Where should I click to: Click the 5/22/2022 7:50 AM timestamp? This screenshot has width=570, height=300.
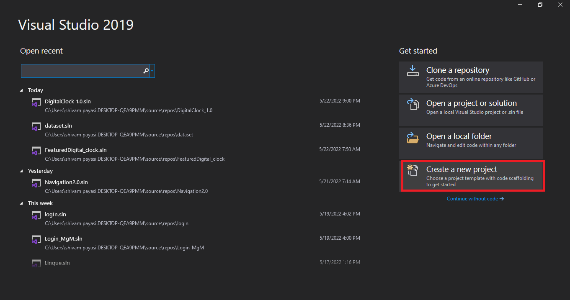point(340,149)
